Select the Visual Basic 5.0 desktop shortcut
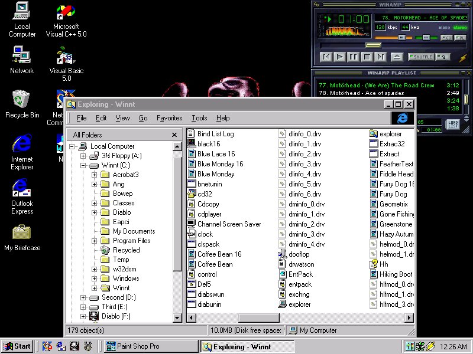The image size is (473, 354). point(66,64)
